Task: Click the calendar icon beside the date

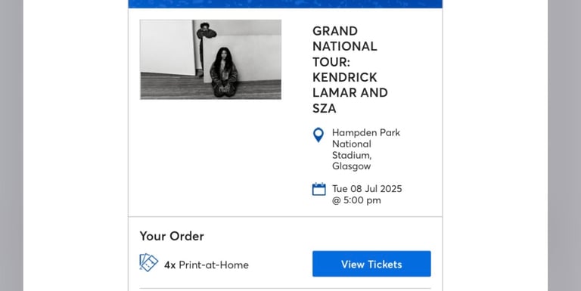Action: coord(318,189)
